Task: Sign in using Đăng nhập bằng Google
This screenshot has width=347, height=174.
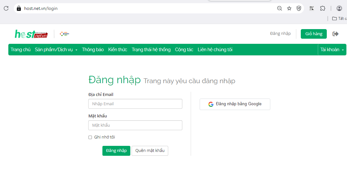Action: pyautogui.click(x=235, y=104)
